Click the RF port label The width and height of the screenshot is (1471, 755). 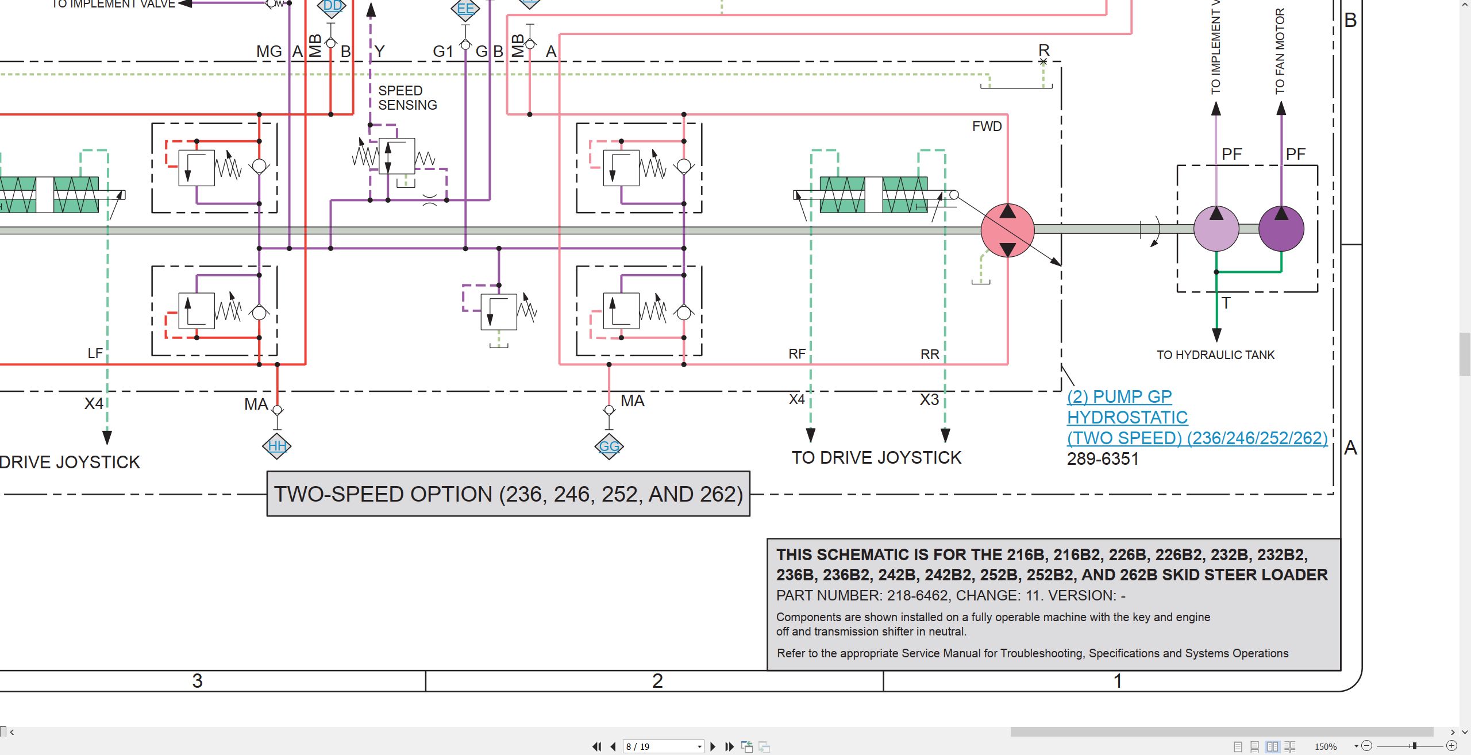coord(797,354)
